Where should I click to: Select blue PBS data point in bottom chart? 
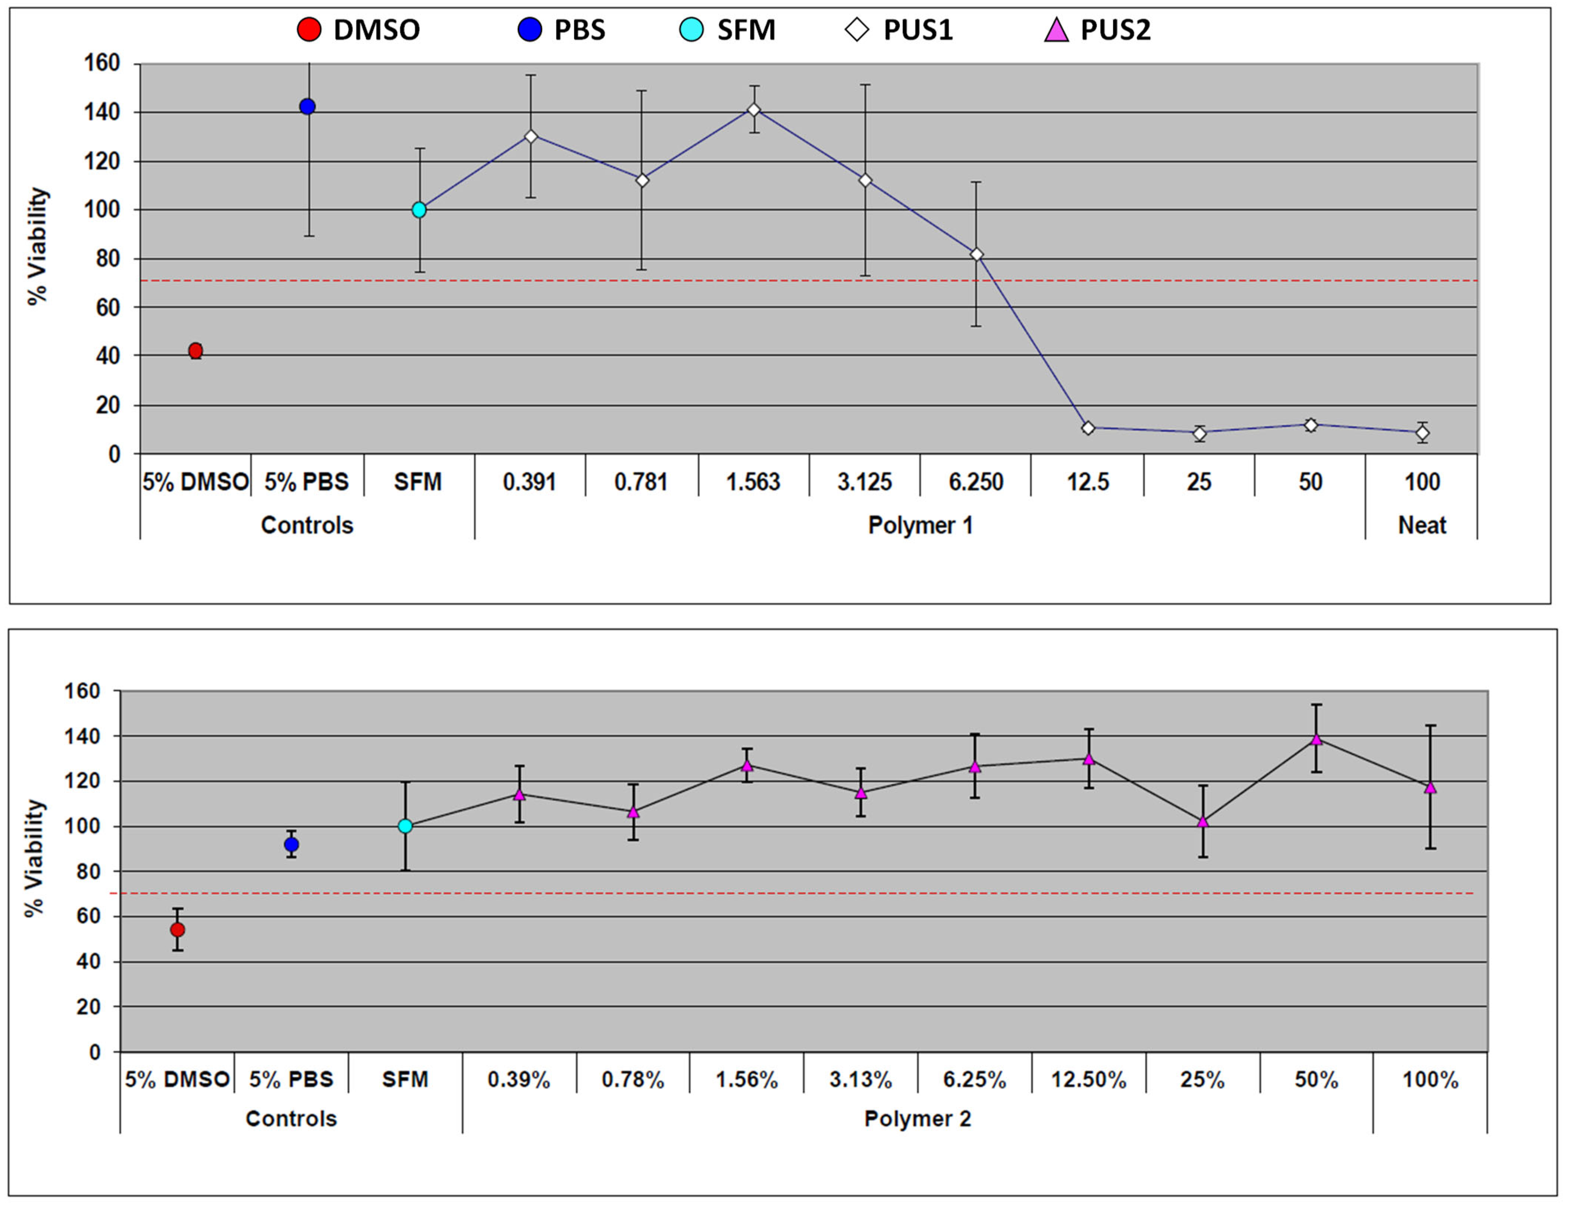[291, 844]
